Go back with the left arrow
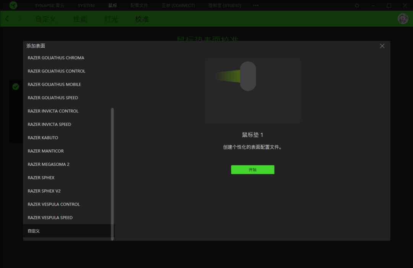Screen dimensions: 413x268 7,19
